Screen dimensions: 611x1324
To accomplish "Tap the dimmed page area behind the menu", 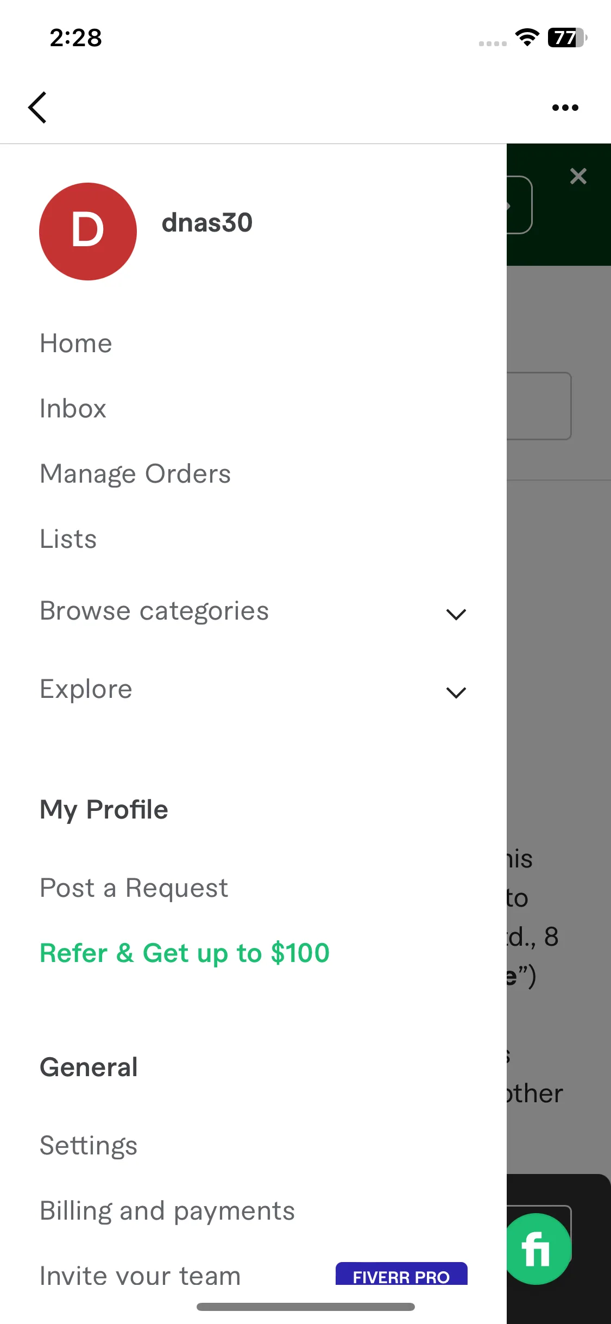I will (x=559, y=652).
